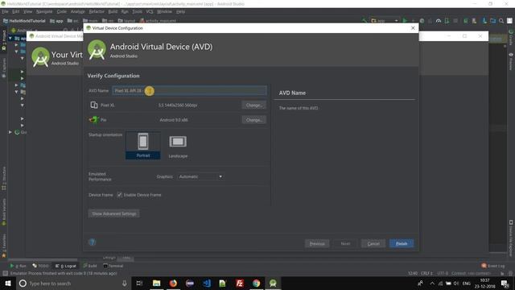Open Windows notification center

click(505, 283)
